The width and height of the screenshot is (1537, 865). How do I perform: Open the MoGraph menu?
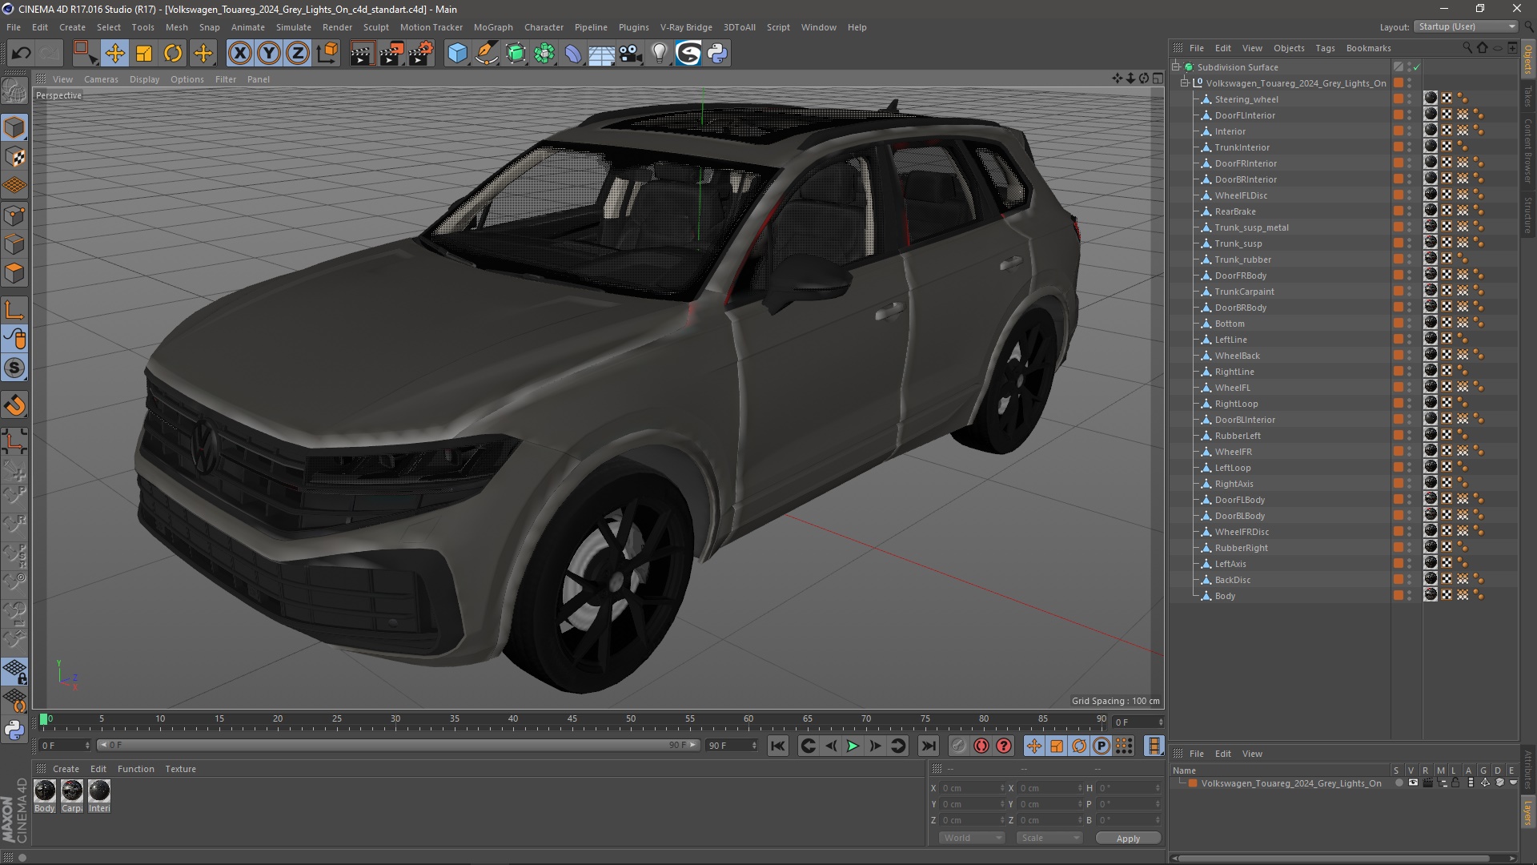coord(492,27)
